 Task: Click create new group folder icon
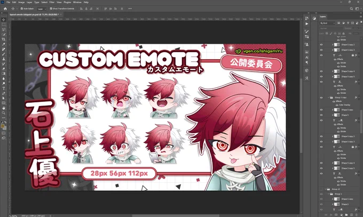point(346,215)
